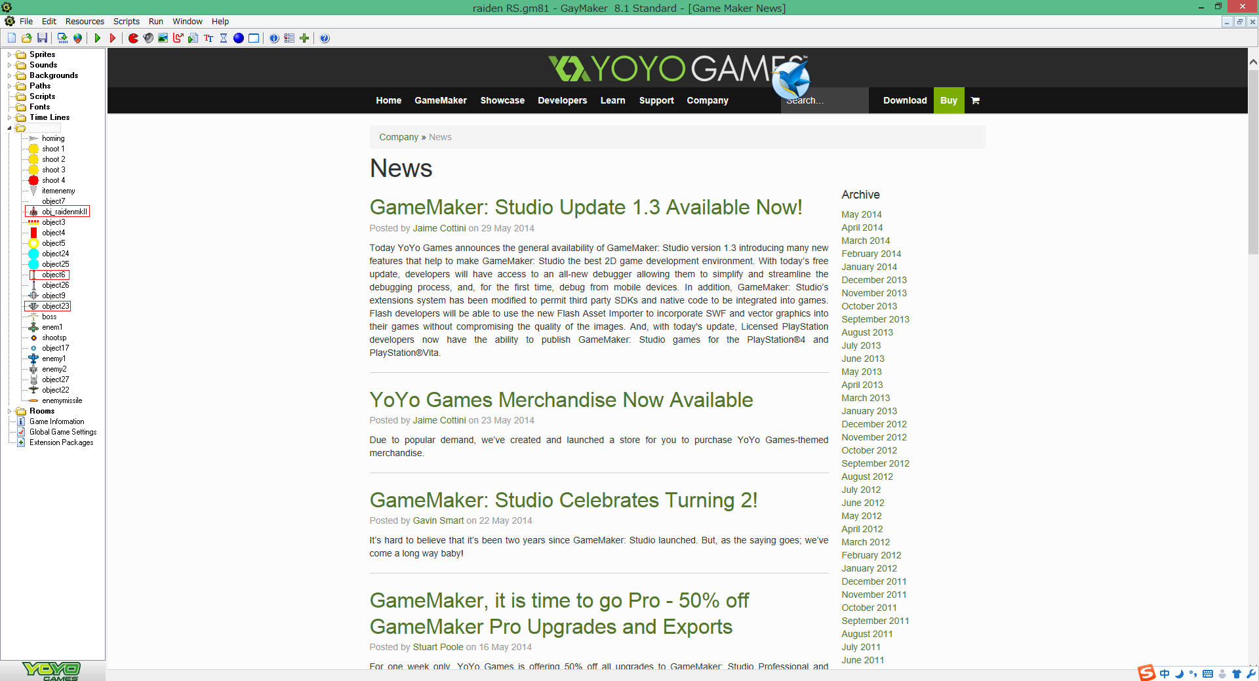Expand the Rooms folder

pyautogui.click(x=9, y=411)
